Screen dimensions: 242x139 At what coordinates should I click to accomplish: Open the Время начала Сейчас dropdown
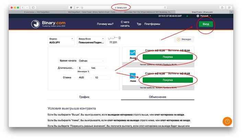[91, 60]
